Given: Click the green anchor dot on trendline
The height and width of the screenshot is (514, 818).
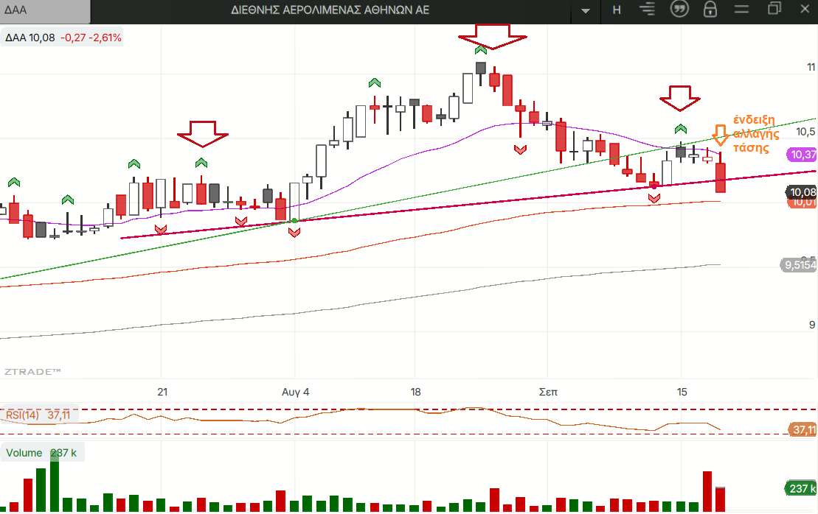Looking at the screenshot, I should pos(295,221).
